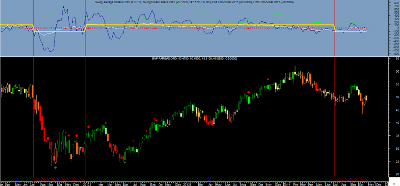Select the red vertical line at July 2014

pos(335,89)
